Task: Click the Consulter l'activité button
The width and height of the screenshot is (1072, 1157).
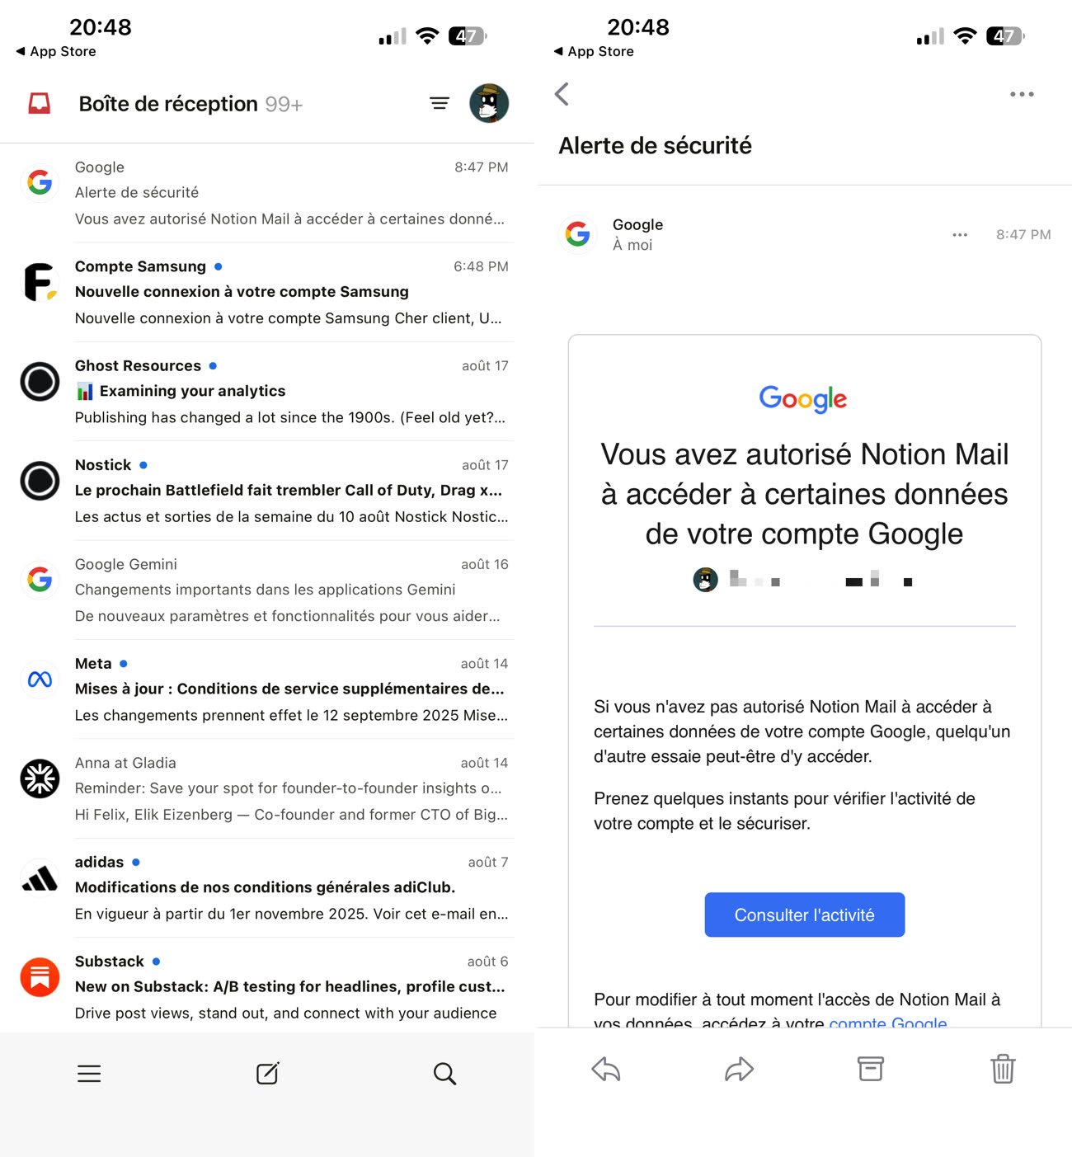Action: tap(805, 915)
